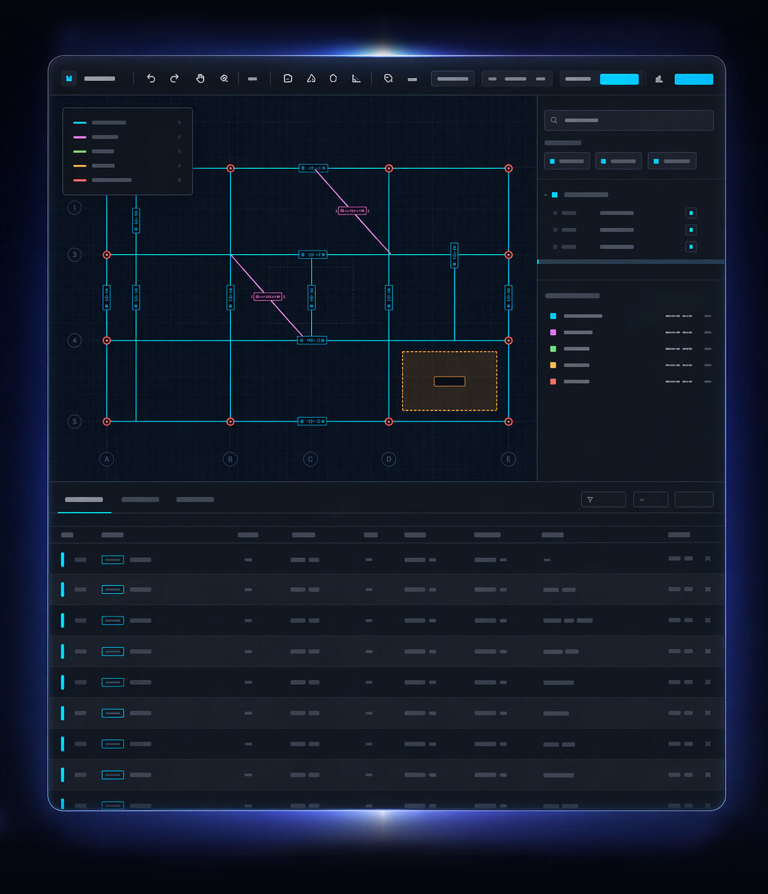Choose the triangle shape tool
768x894 pixels.
click(x=311, y=79)
